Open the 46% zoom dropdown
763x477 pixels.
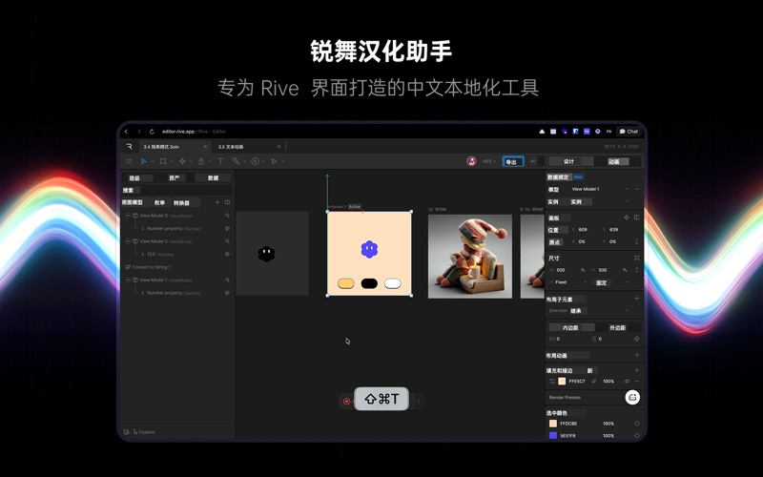click(x=489, y=161)
